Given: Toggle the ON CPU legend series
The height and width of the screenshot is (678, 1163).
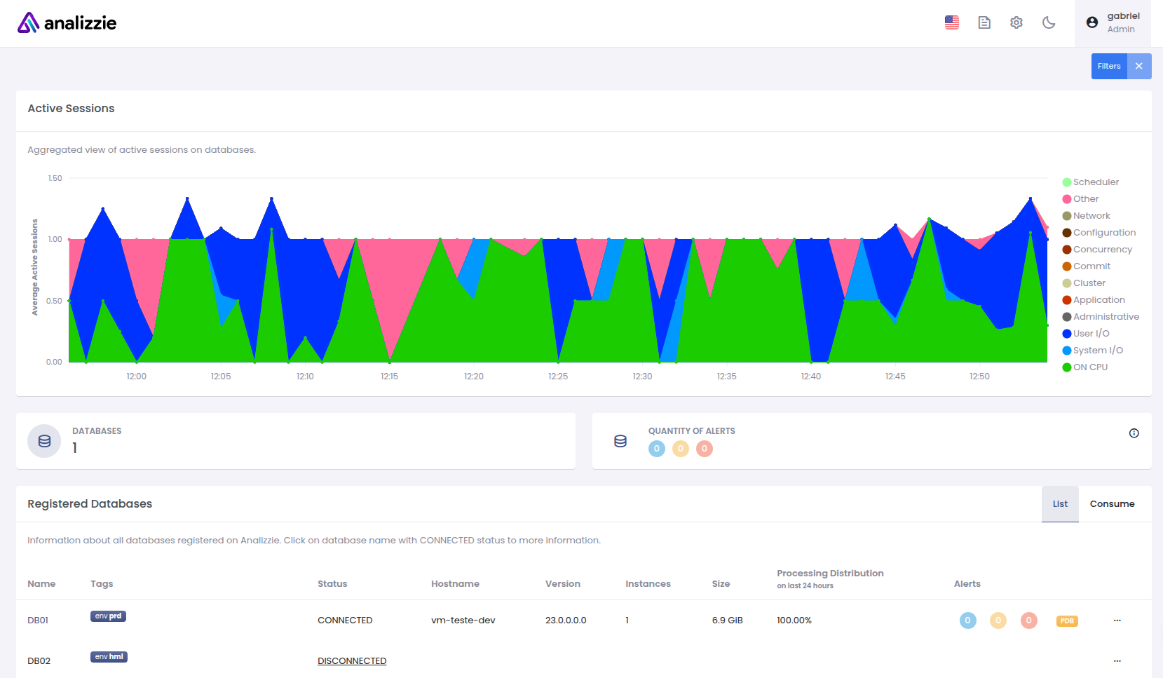Looking at the screenshot, I should 1085,367.
